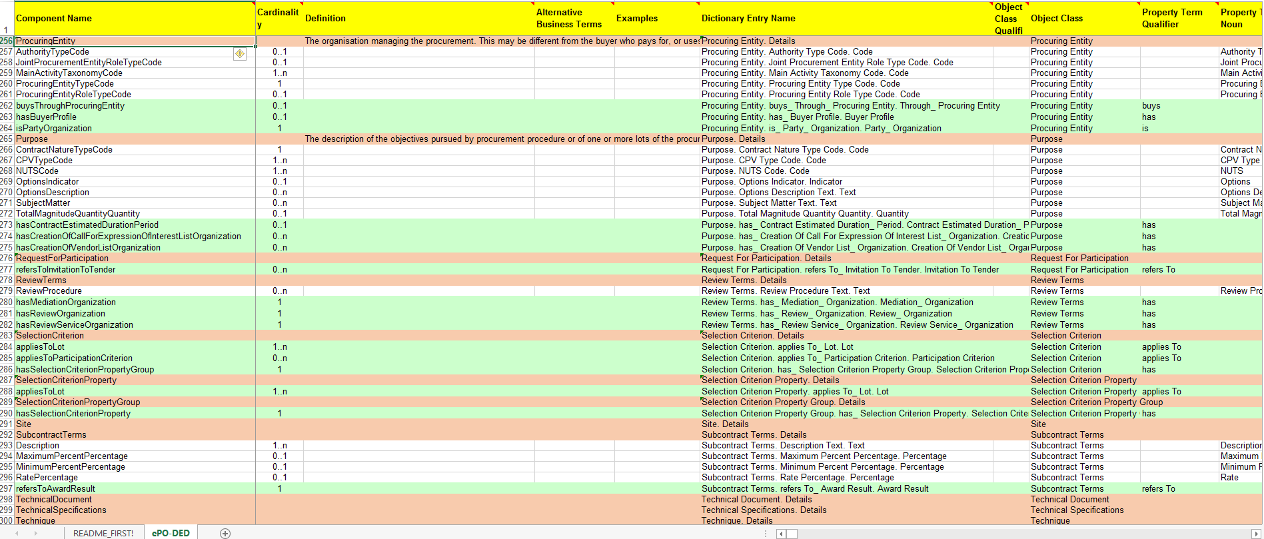This screenshot has height=539, width=1264.
Task: Select Property Term Qualifier header cell
Action: (1179, 19)
